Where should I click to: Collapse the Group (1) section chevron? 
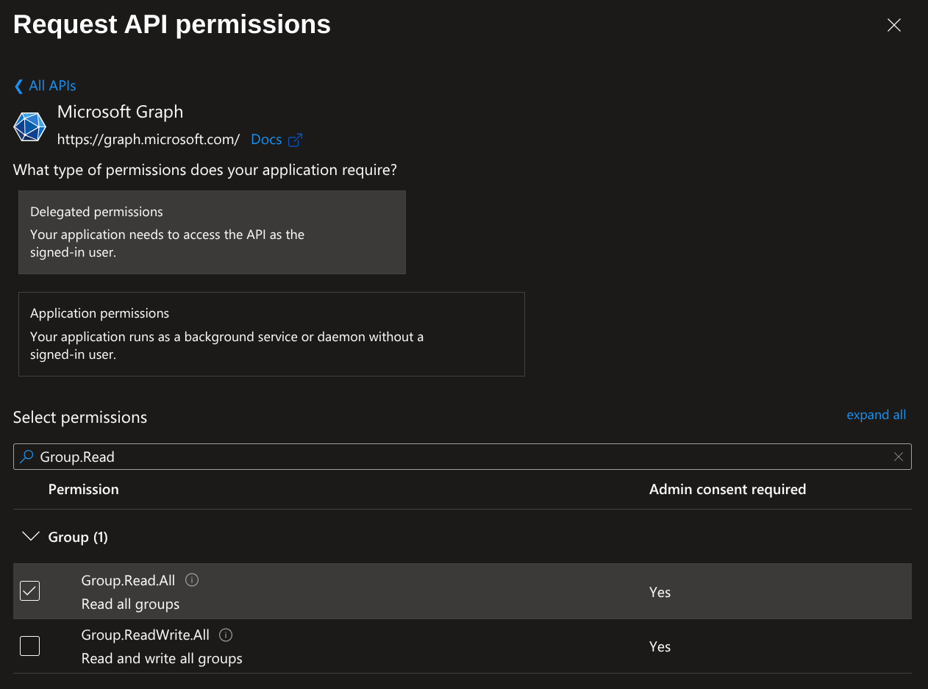pos(31,537)
